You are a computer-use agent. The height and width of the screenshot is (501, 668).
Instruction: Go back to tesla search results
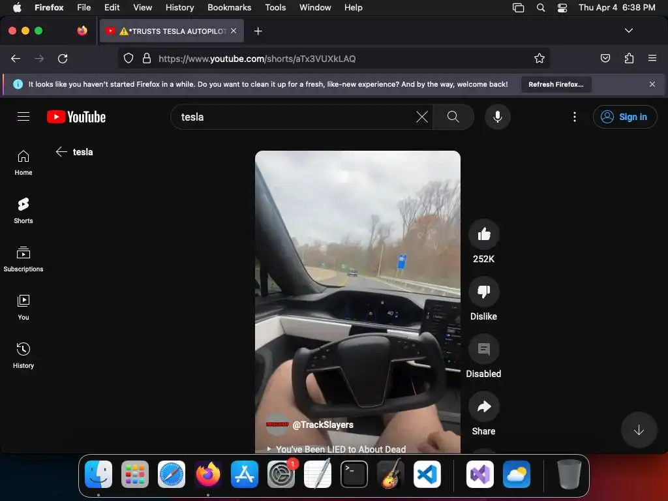coord(61,151)
